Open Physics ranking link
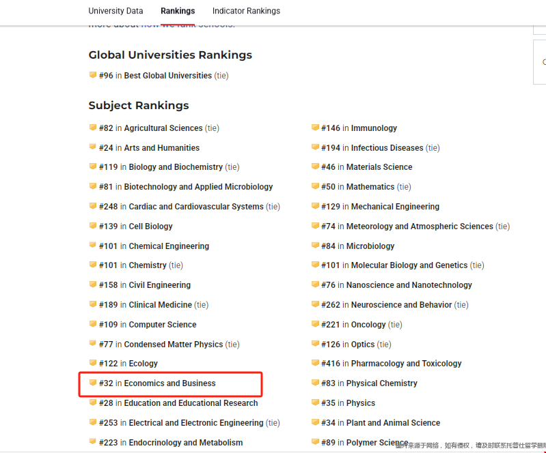 (361, 403)
